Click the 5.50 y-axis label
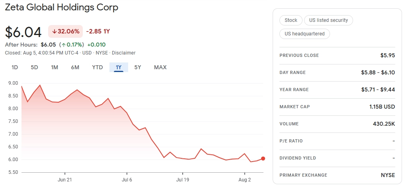Image resolution: width=406 pixels, height=187 pixels. point(13,172)
